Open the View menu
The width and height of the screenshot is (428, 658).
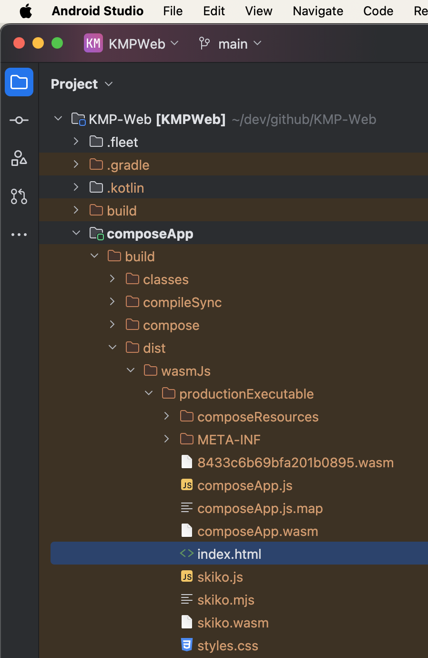point(259,11)
